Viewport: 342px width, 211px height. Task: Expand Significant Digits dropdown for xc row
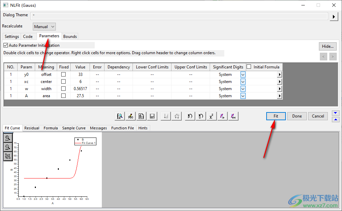[243, 82]
